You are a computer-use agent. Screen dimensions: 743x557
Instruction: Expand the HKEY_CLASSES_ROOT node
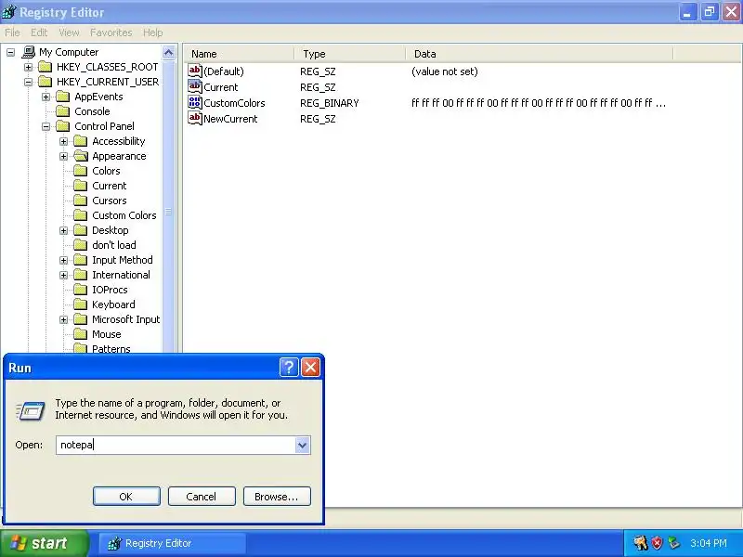tap(29, 67)
